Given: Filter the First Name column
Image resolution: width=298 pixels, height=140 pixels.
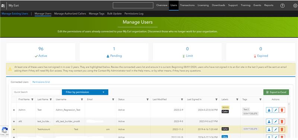Looking at the screenshot, I should pyautogui.click(x=32, y=100).
